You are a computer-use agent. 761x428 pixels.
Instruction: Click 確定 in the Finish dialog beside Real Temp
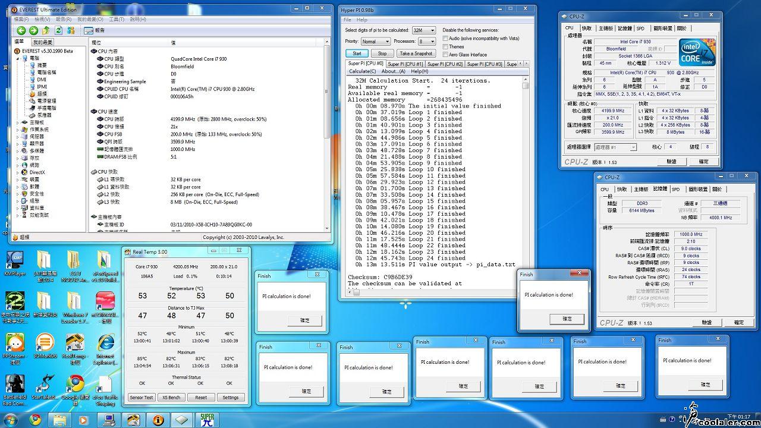coord(304,320)
